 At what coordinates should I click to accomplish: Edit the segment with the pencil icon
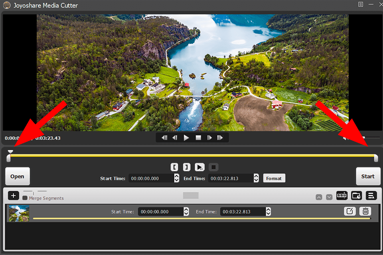350,211
